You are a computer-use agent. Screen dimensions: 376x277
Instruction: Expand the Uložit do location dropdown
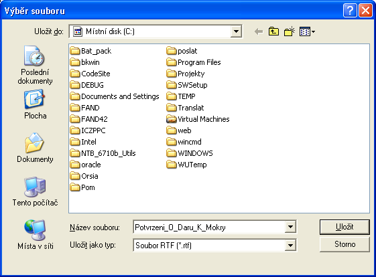[236, 31]
